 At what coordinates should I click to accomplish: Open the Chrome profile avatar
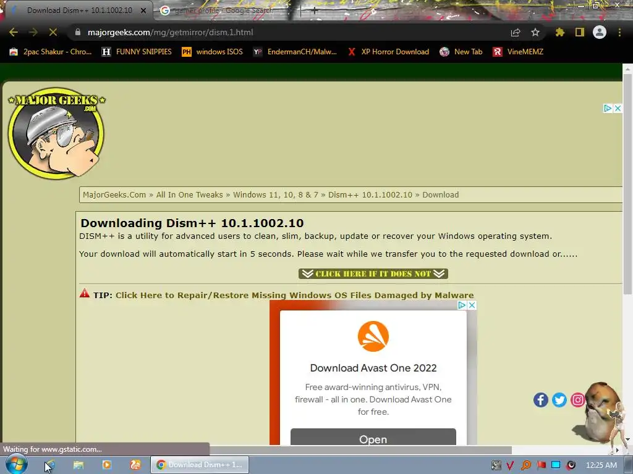coord(600,32)
